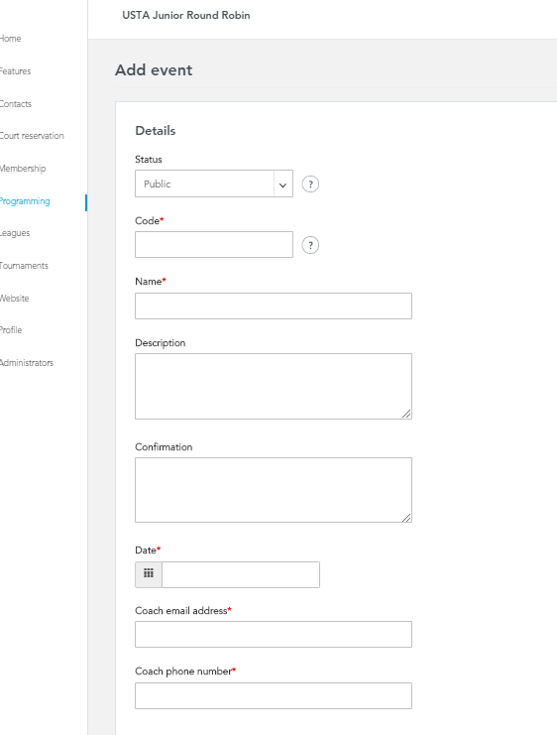Image resolution: width=557 pixels, height=735 pixels.
Task: Click the USTA Junior Round Robin title
Action: (x=186, y=15)
